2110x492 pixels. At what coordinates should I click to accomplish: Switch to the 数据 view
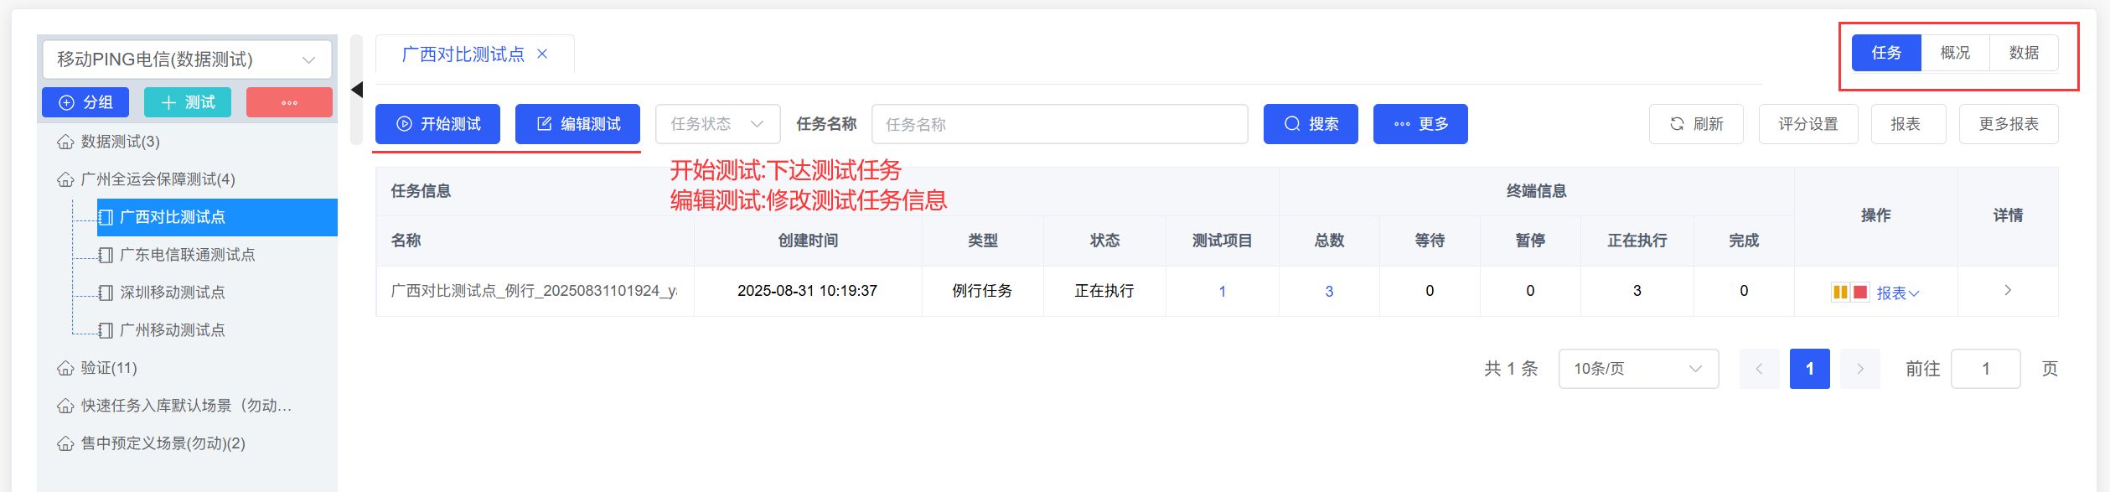pos(2024,53)
